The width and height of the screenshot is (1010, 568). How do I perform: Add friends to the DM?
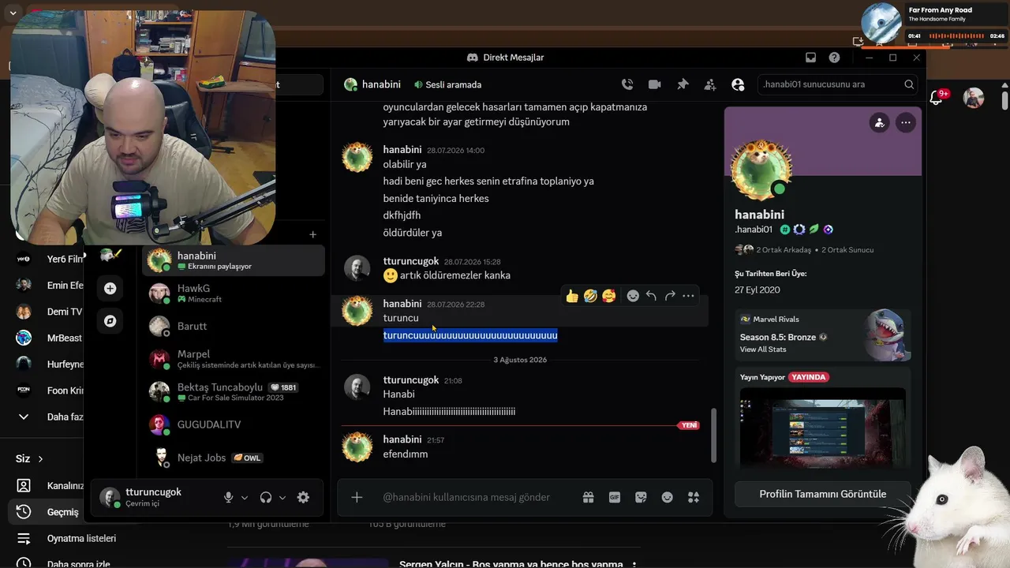click(710, 84)
